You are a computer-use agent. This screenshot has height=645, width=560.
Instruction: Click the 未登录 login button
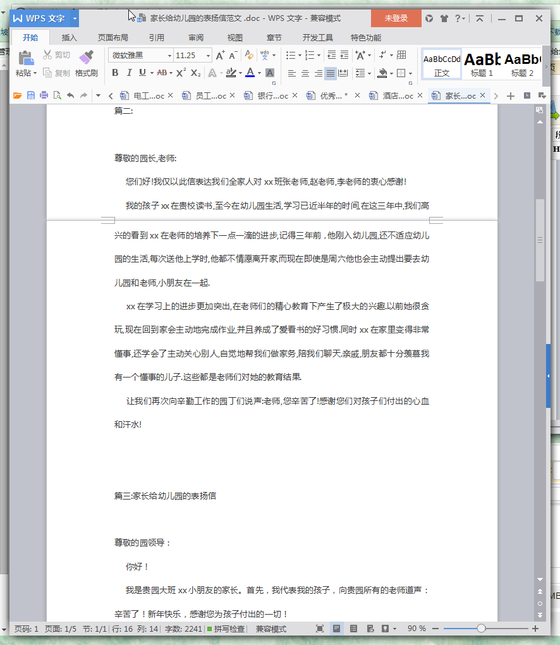396,18
